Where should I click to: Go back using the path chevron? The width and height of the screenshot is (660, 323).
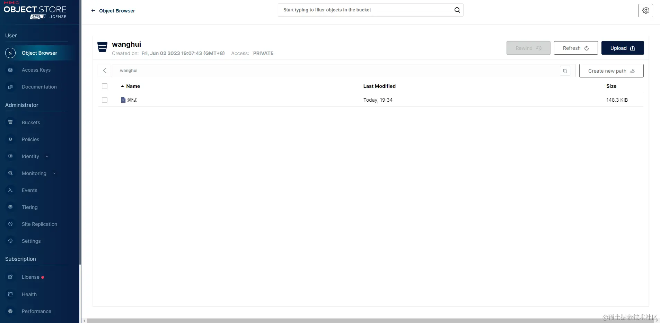105,71
